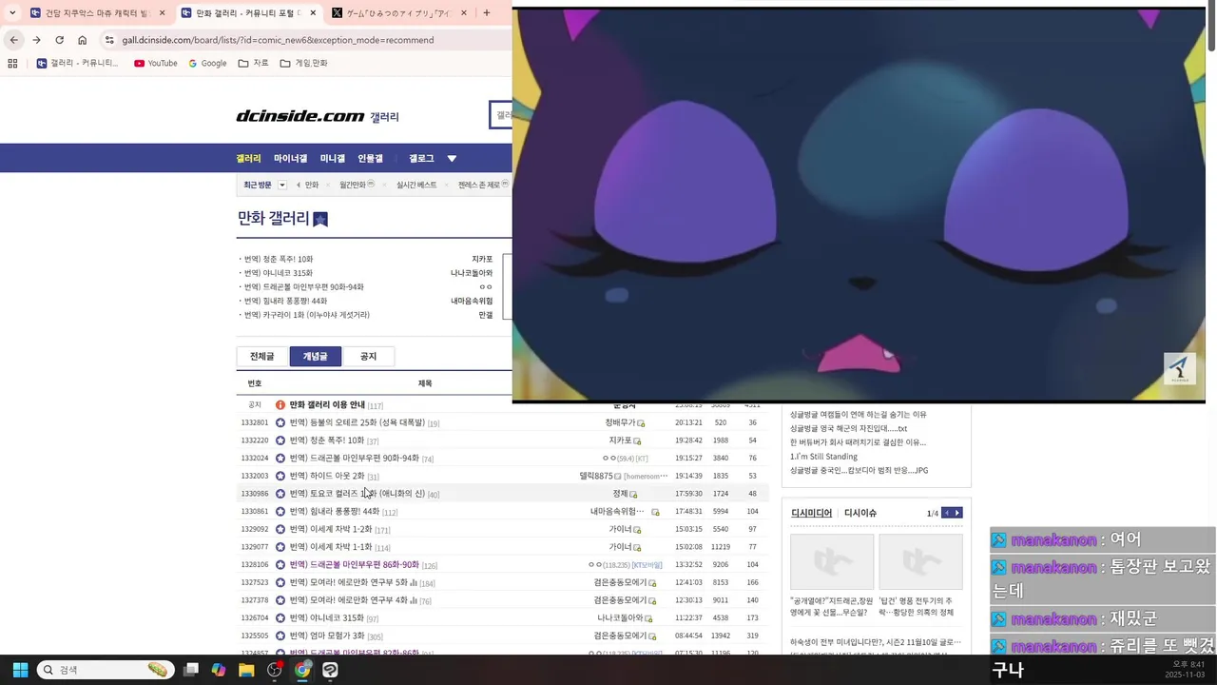Open the 게임,만화 bookmark folder
1217x685 pixels.
(x=303, y=64)
